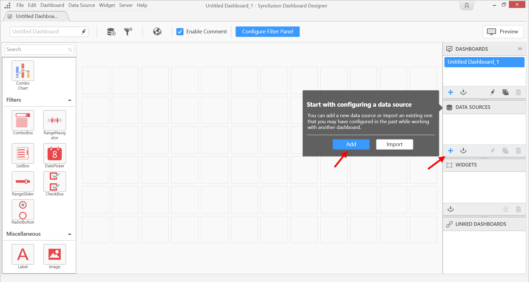Open the Dashboard menu

(x=52, y=5)
